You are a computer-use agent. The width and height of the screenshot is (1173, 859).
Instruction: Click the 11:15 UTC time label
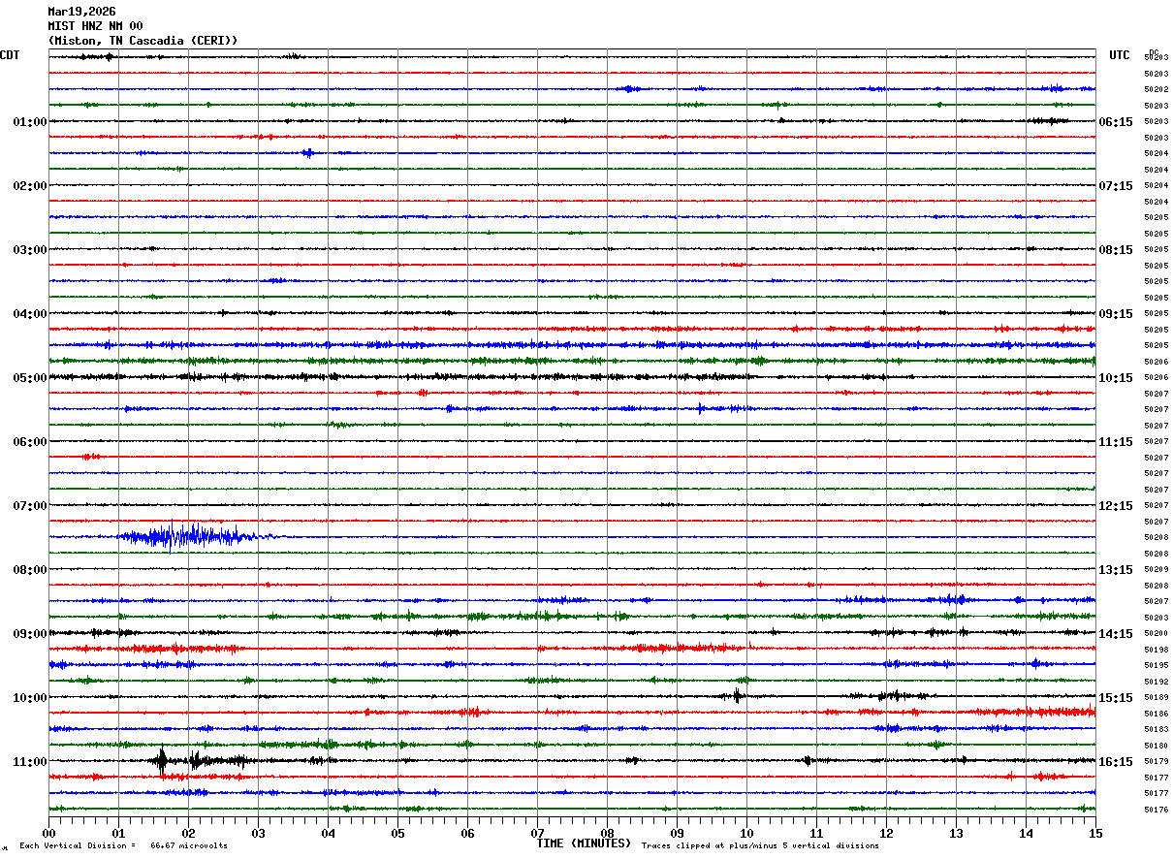point(1116,442)
